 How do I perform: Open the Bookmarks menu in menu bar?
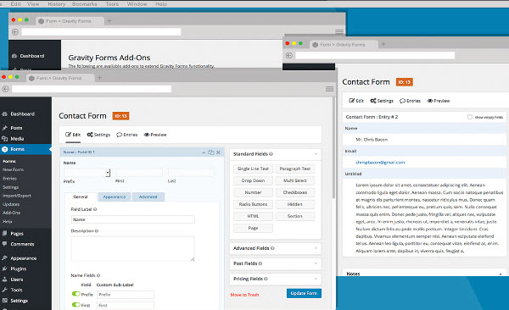click(84, 4)
